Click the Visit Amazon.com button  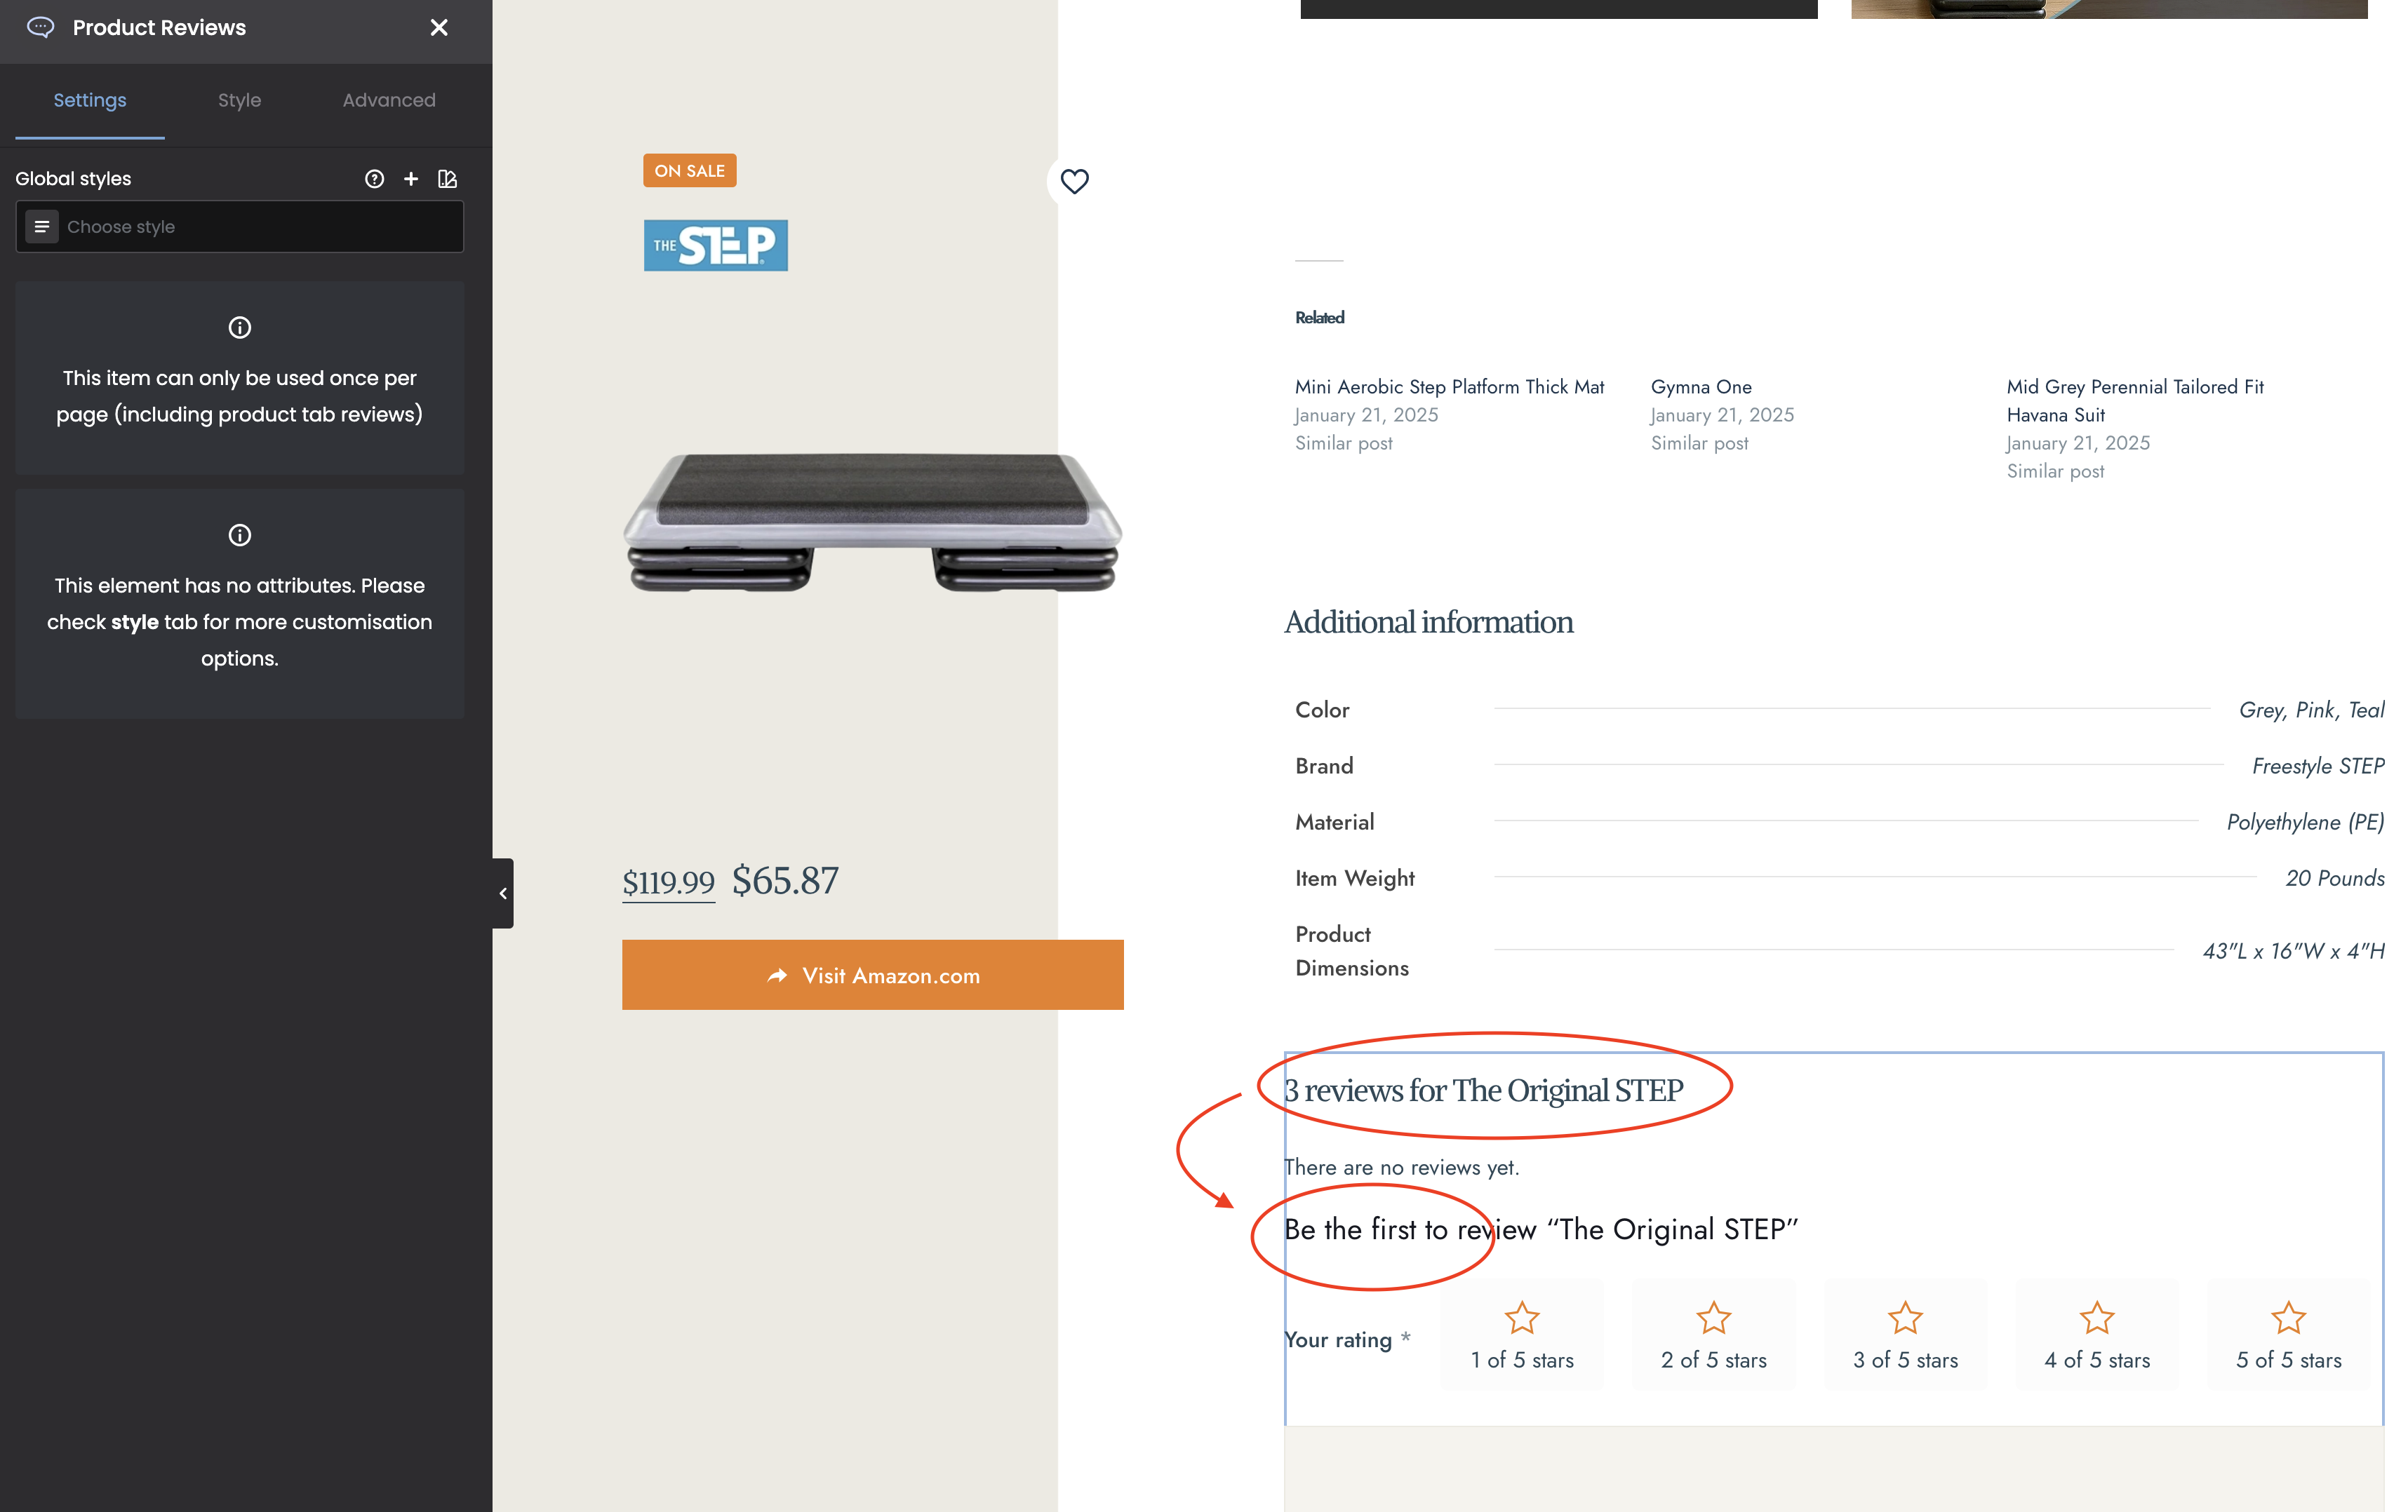click(872, 976)
